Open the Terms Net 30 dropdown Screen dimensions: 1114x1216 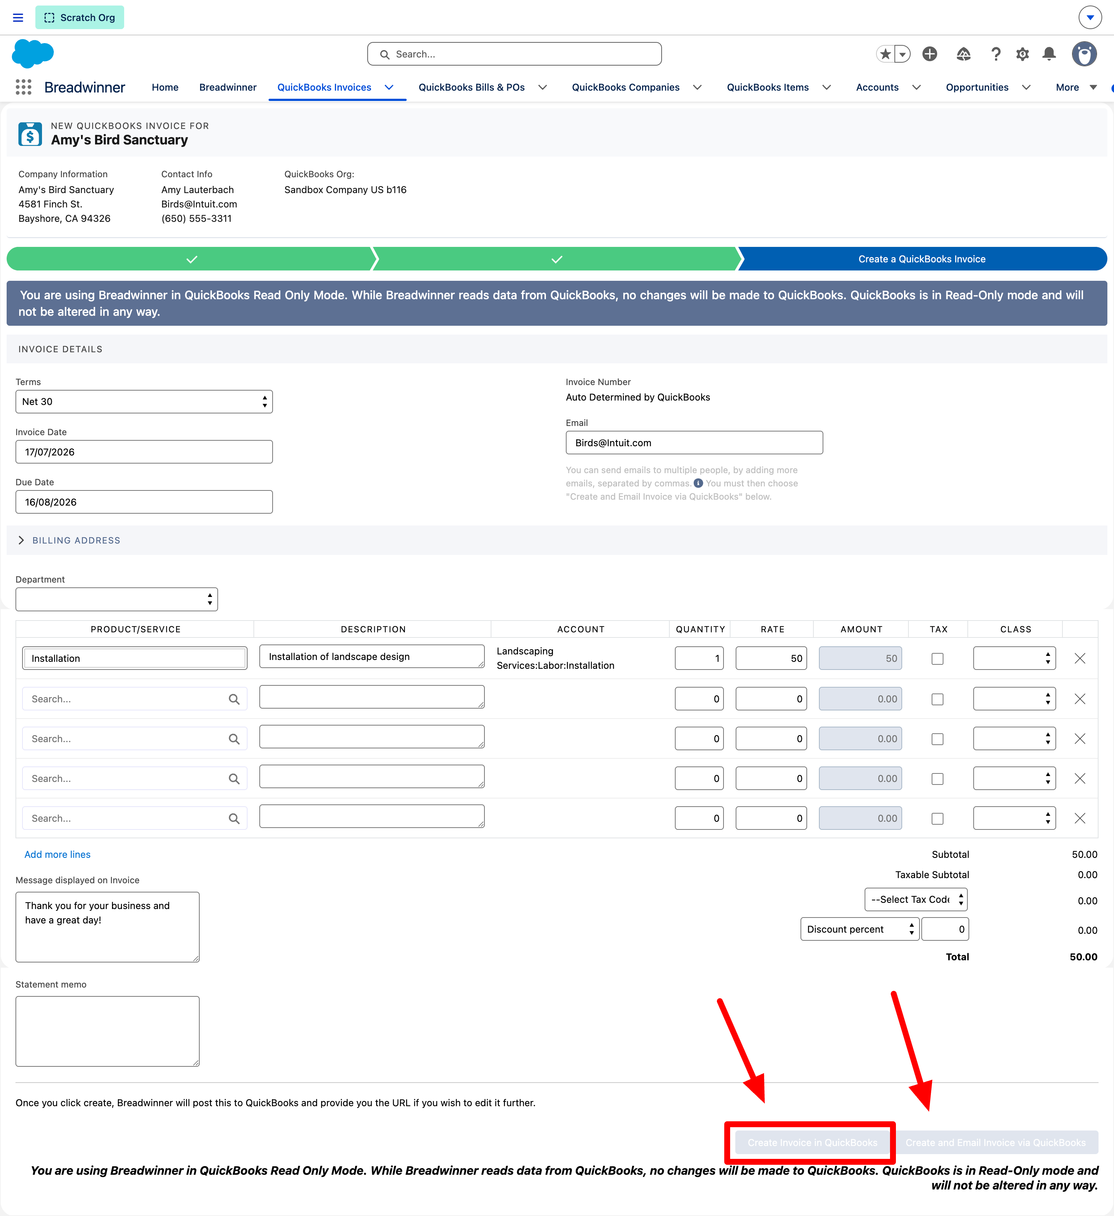144,402
